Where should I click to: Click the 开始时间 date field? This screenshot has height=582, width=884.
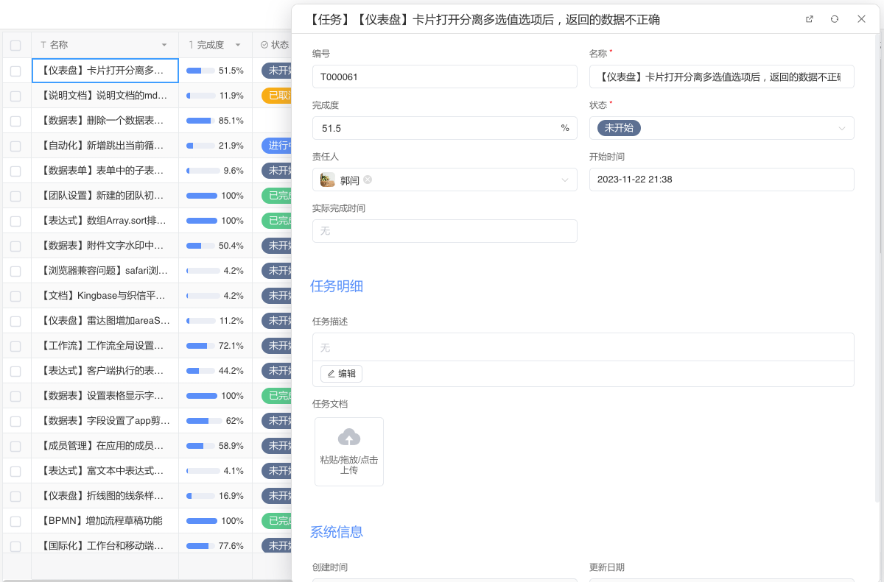click(x=720, y=180)
